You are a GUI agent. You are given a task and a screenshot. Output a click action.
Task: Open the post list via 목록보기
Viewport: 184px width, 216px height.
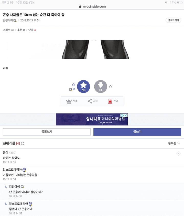pos(46,132)
